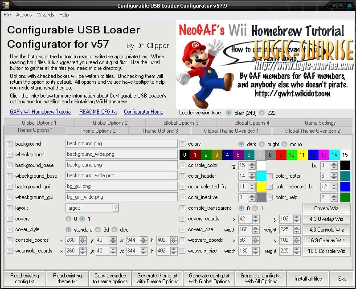Set console_transparent to 1
Screen dimensions: 356x289
[255, 208]
